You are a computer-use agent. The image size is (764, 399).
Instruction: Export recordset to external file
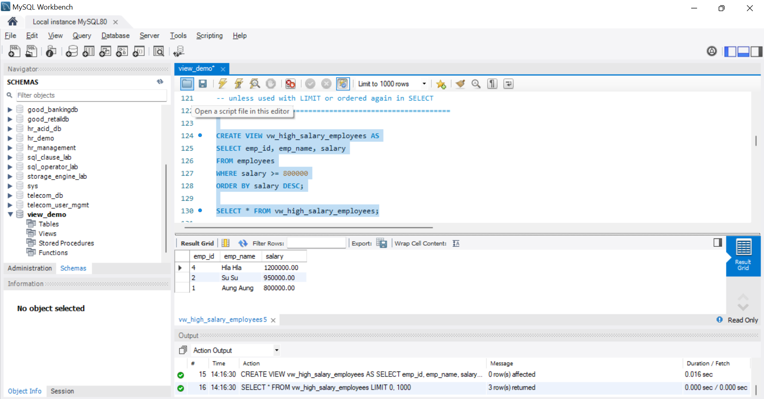coord(381,243)
